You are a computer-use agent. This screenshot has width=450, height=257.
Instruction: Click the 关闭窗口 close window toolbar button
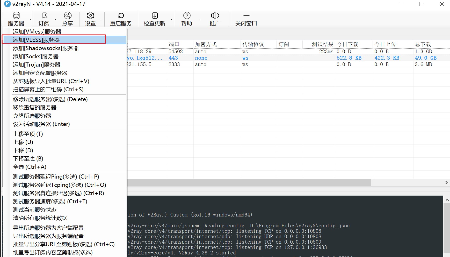tap(246, 19)
